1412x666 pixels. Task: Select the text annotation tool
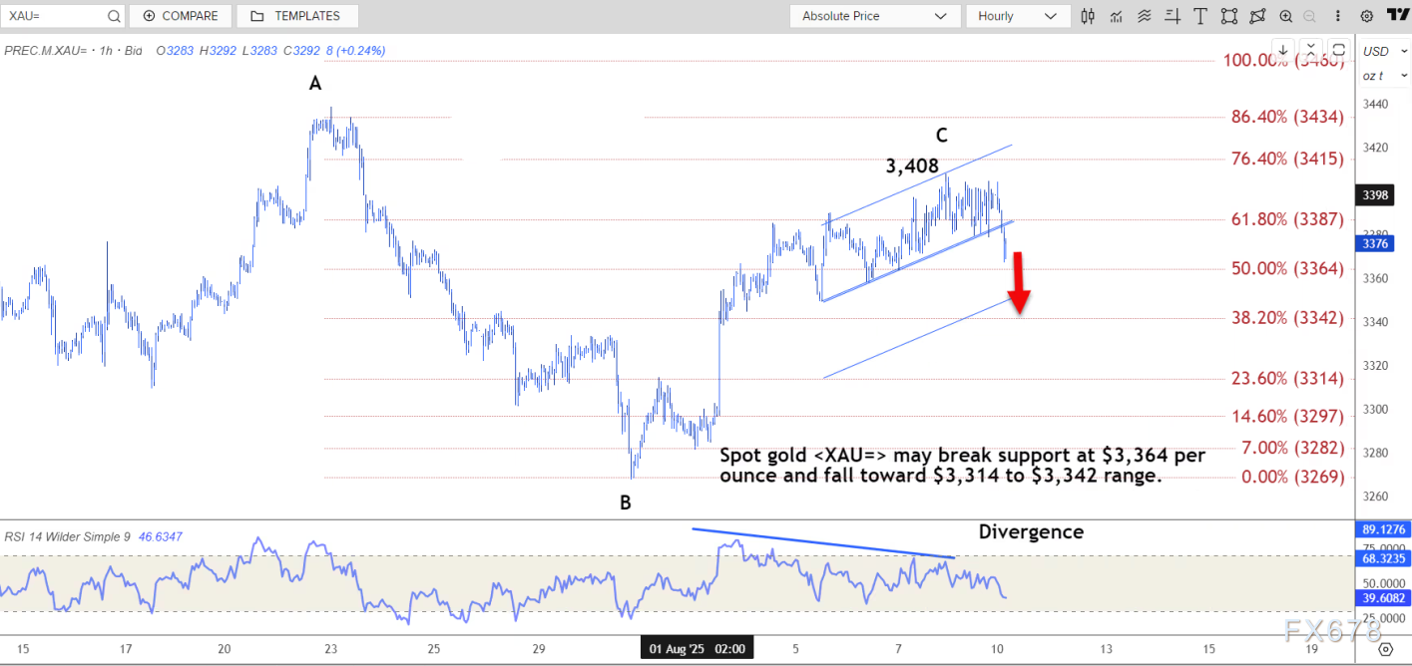coord(1200,16)
